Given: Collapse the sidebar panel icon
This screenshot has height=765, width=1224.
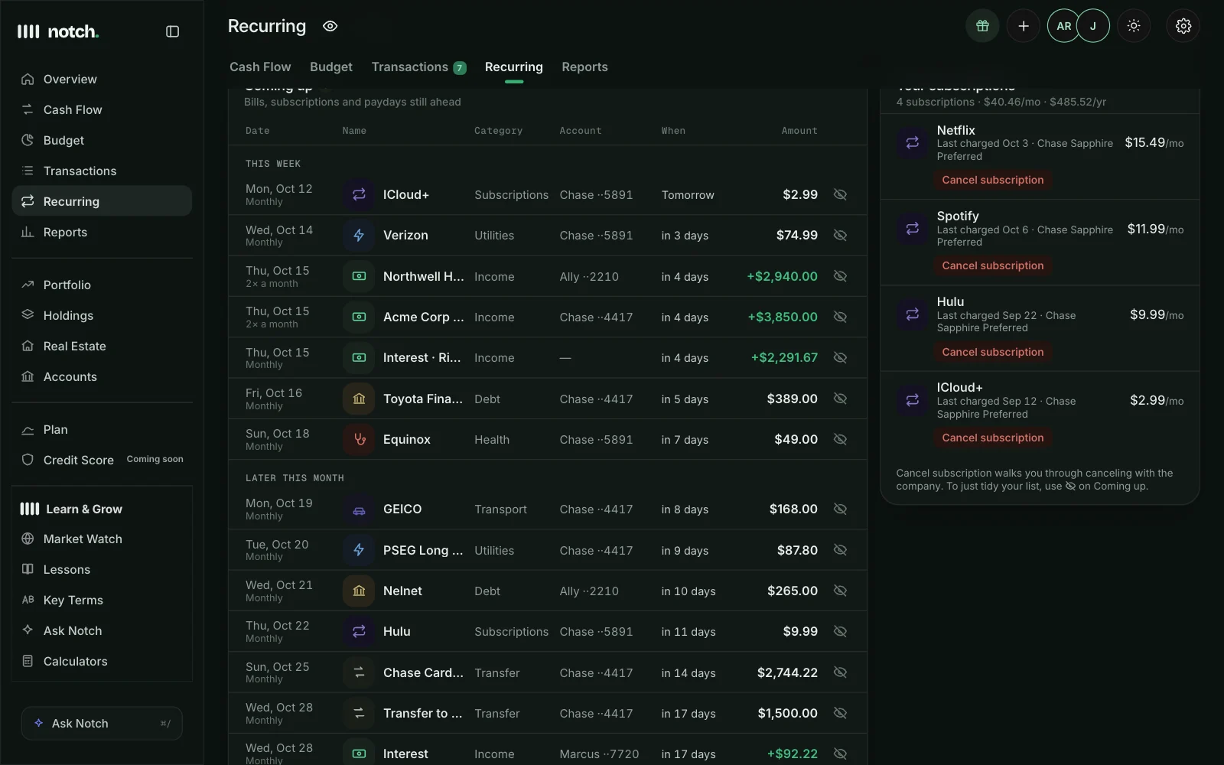Looking at the screenshot, I should pos(172,31).
